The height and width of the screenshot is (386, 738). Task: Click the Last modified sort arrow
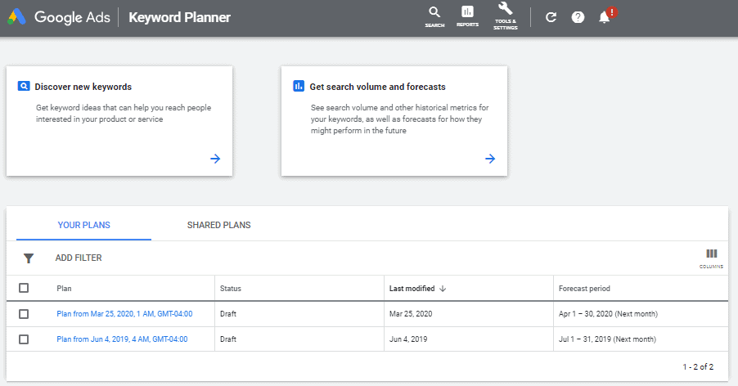pos(443,289)
